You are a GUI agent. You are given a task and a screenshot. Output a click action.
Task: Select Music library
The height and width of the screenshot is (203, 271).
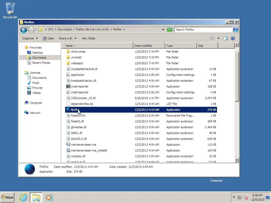[33, 83]
